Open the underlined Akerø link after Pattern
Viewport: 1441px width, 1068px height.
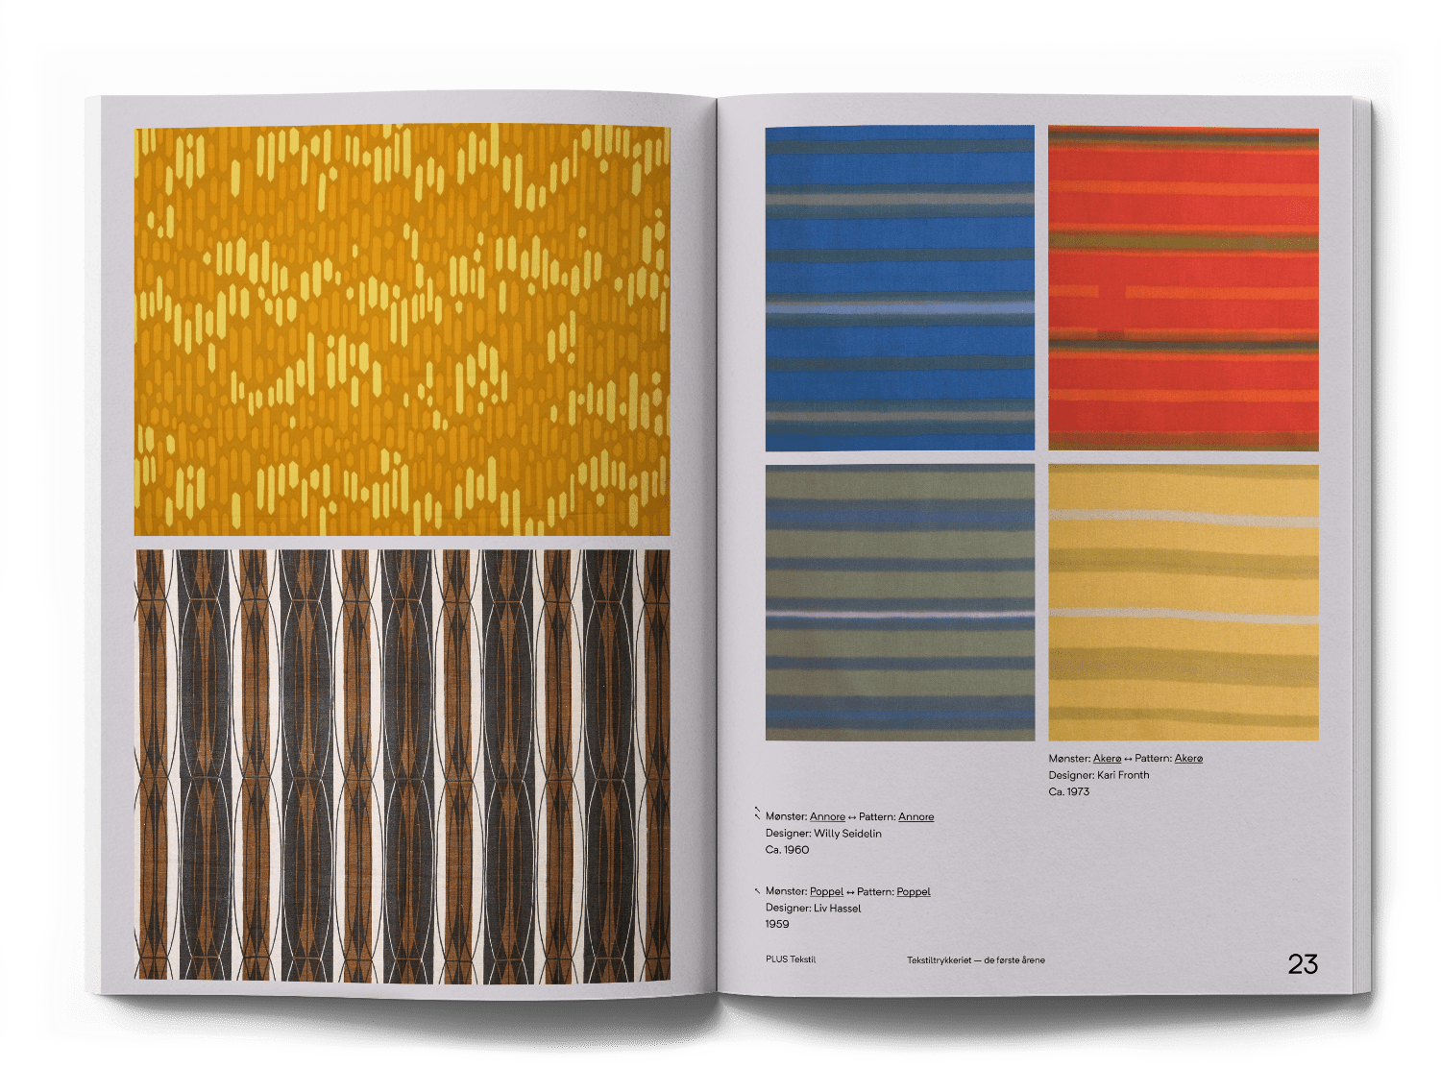click(1188, 759)
